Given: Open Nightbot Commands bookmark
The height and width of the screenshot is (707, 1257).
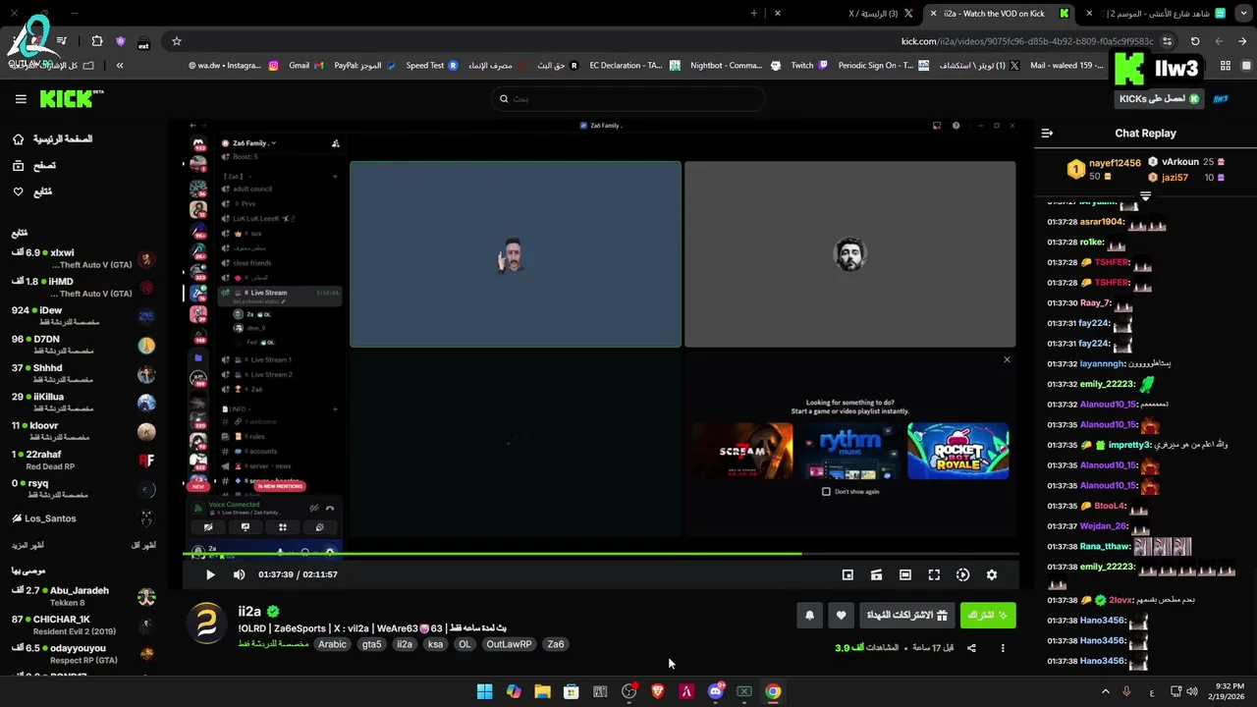Looking at the screenshot, I should (x=735, y=66).
